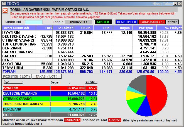This screenshot has width=184, height=127.
Task: Sort by Araci Kurum Adi column header
Action: [x=19, y=28]
